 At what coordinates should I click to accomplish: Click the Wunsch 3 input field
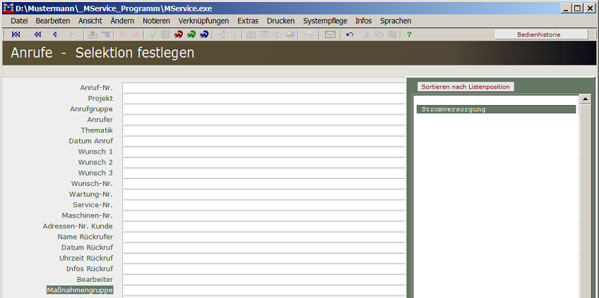pos(264,173)
